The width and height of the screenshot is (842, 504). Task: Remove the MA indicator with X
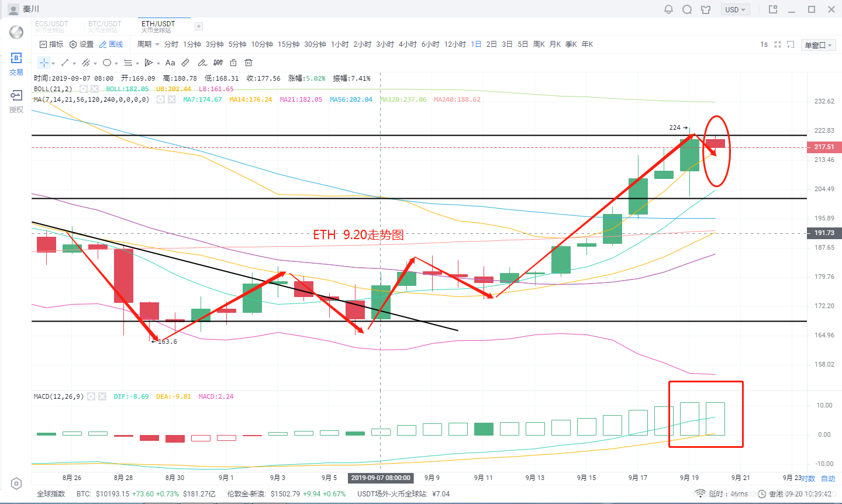[x=171, y=99]
